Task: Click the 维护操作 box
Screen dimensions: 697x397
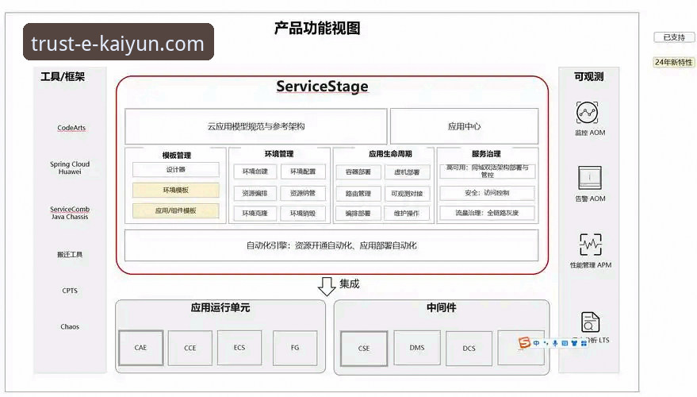Action: coord(407,213)
